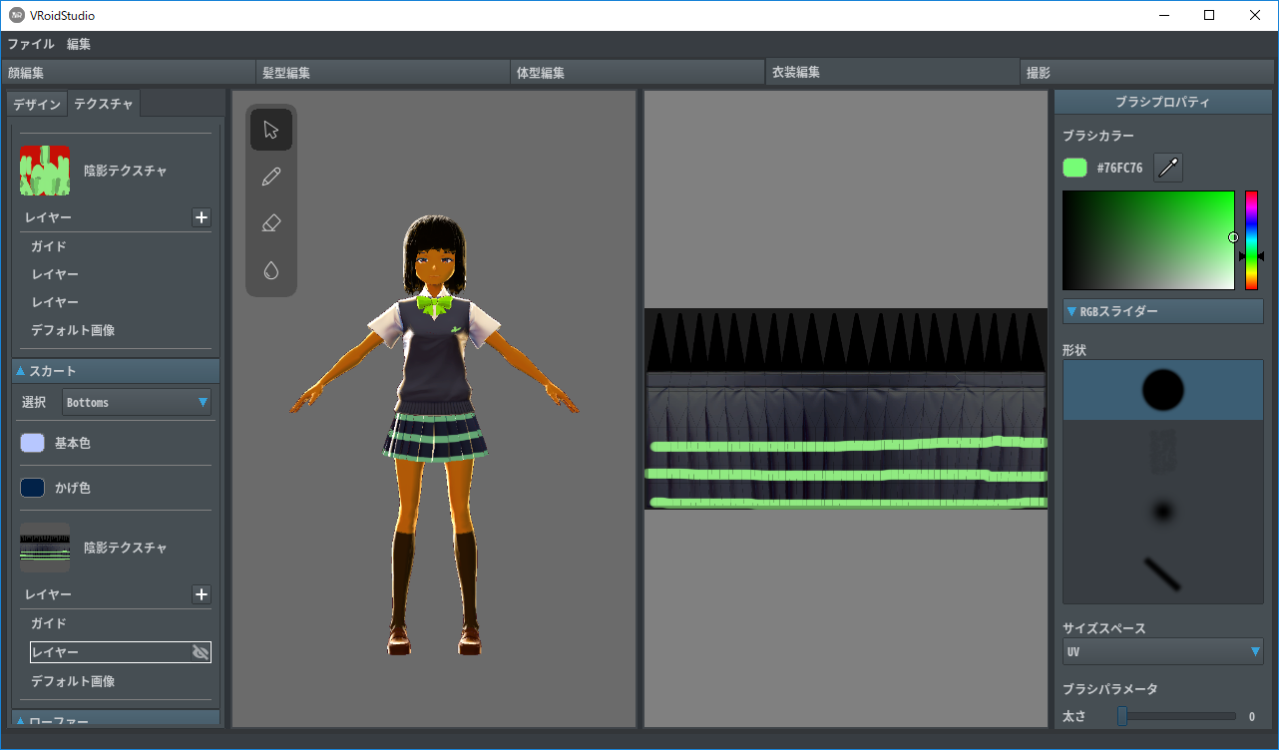Viewport: 1279px width, 750px height.
Task: Choose the diagonal line brush shape
Action: pyautogui.click(x=1163, y=572)
